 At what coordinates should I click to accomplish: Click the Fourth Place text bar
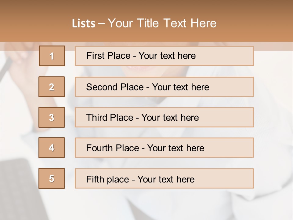click(x=164, y=148)
